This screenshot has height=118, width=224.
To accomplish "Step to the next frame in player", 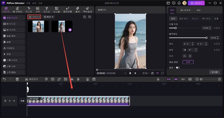I will pyautogui.click(x=135, y=73).
